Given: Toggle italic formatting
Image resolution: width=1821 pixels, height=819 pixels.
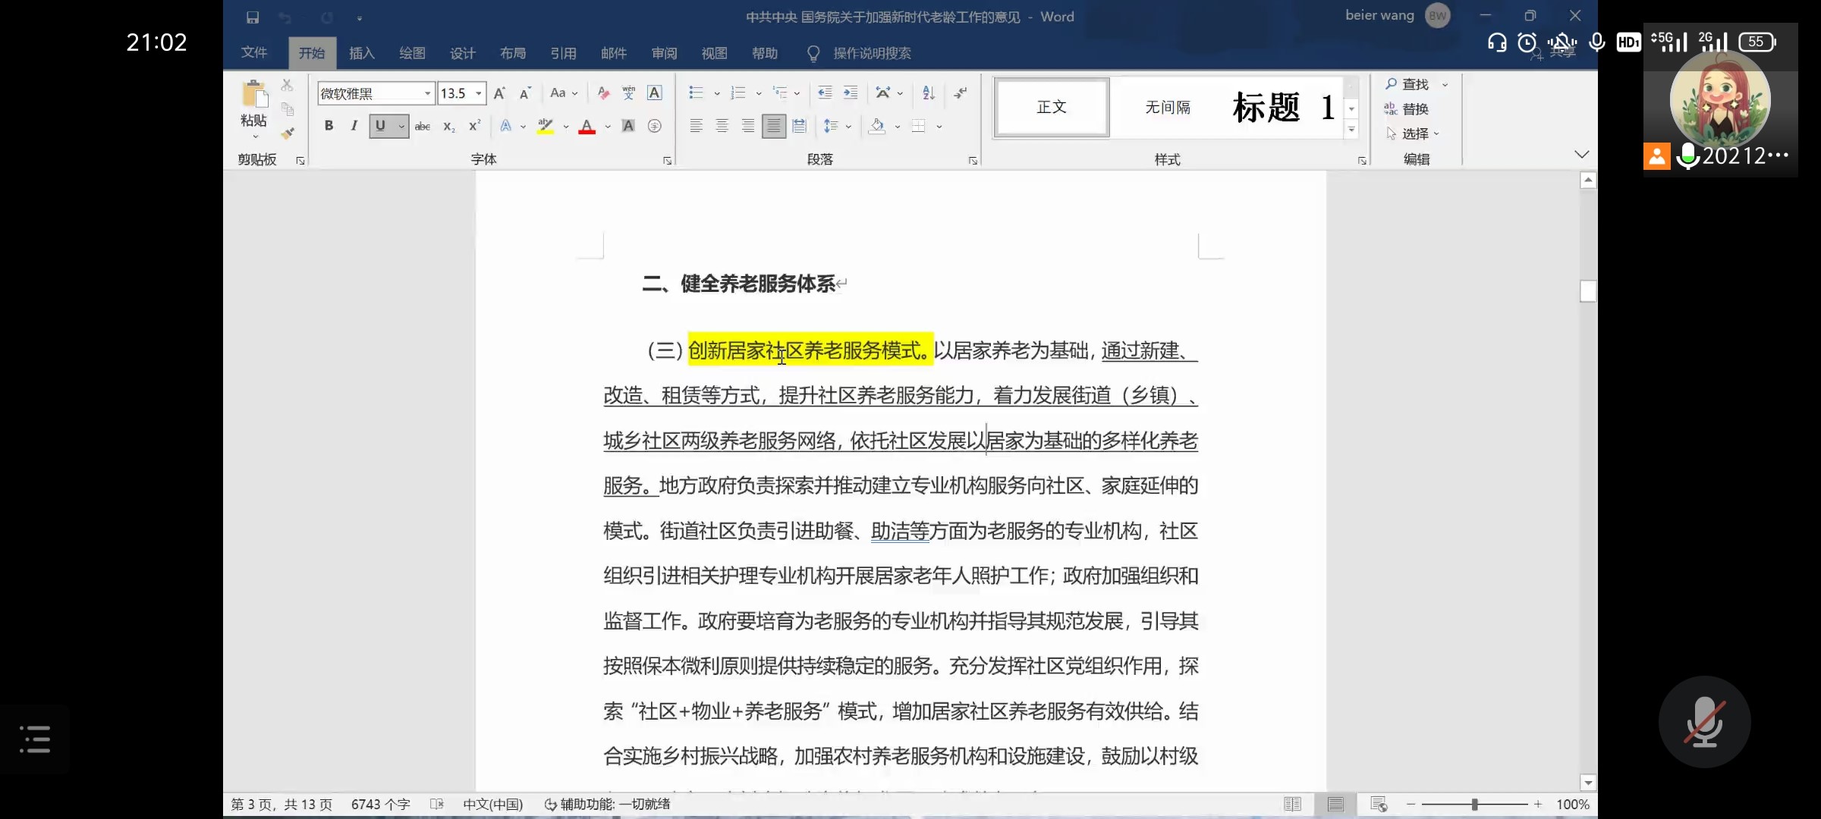Looking at the screenshot, I should point(354,126).
